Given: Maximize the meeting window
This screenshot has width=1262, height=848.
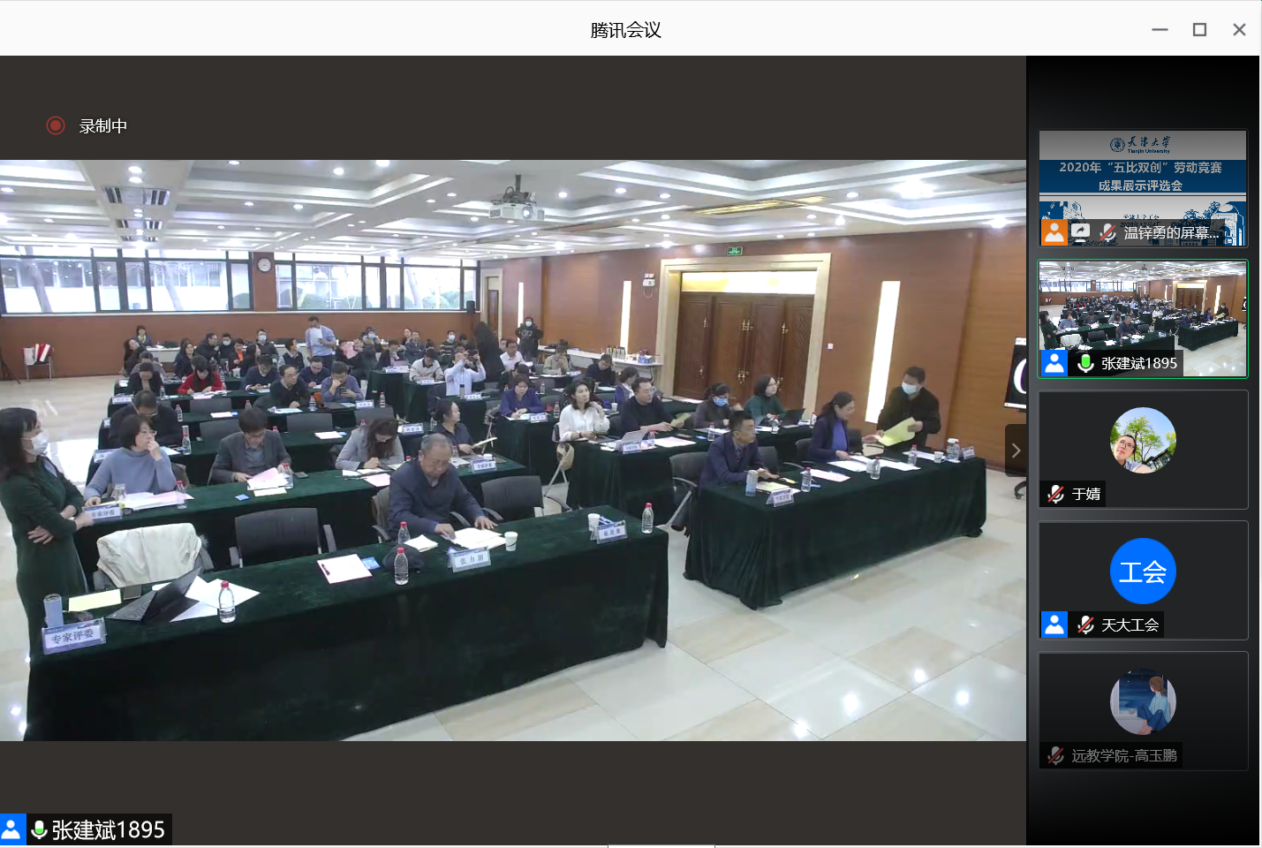Looking at the screenshot, I should pos(1198,28).
